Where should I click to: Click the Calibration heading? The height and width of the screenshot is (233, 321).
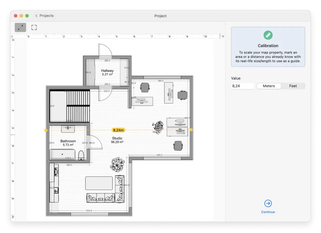coord(268,46)
